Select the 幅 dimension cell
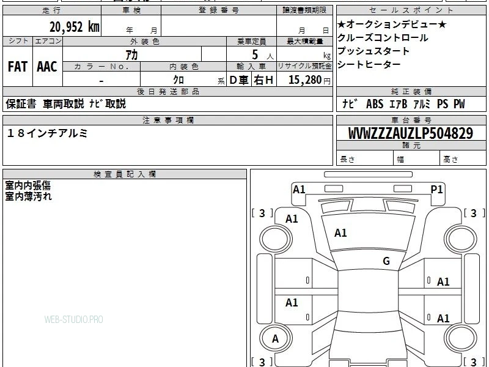This screenshot has width=489, height=367. pyautogui.click(x=417, y=158)
